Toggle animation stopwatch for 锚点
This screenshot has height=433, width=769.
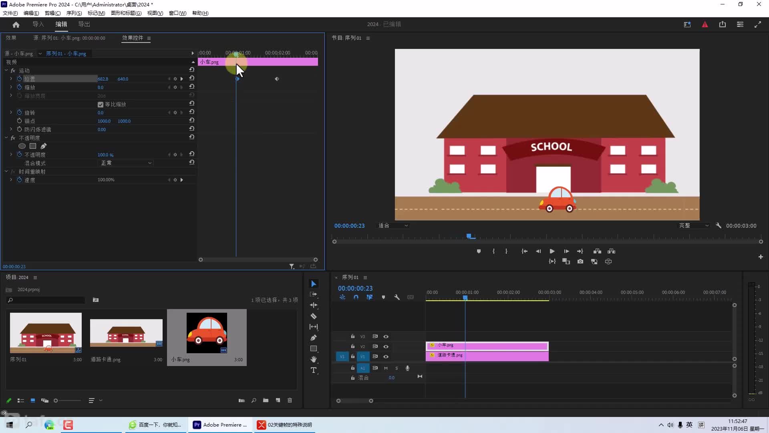tap(19, 121)
